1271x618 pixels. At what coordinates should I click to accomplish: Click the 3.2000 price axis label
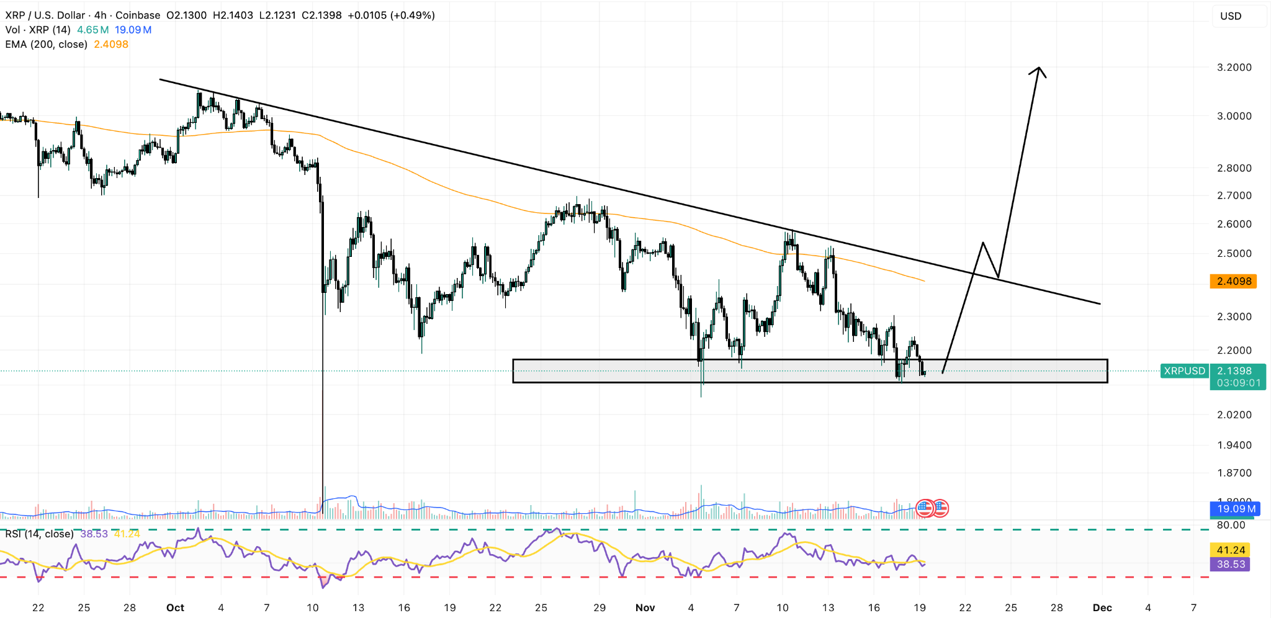tap(1234, 67)
